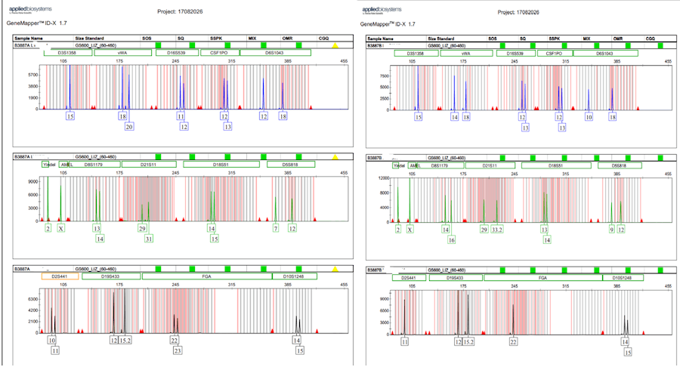Viewport: 680px width, 367px height.
Task: Click "Project: 17082026" on the B3887B report
Action: 518,12
